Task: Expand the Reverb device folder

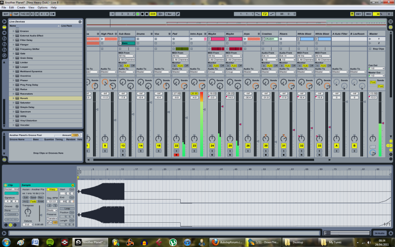Action: pyautogui.click(x=14, y=98)
